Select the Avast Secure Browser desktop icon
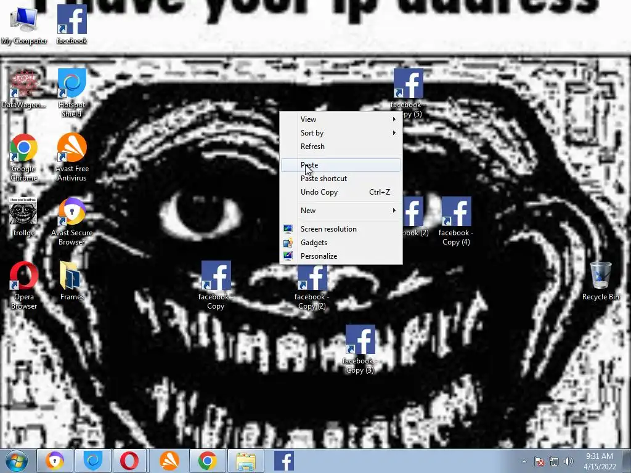This screenshot has width=631, height=473. click(71, 222)
